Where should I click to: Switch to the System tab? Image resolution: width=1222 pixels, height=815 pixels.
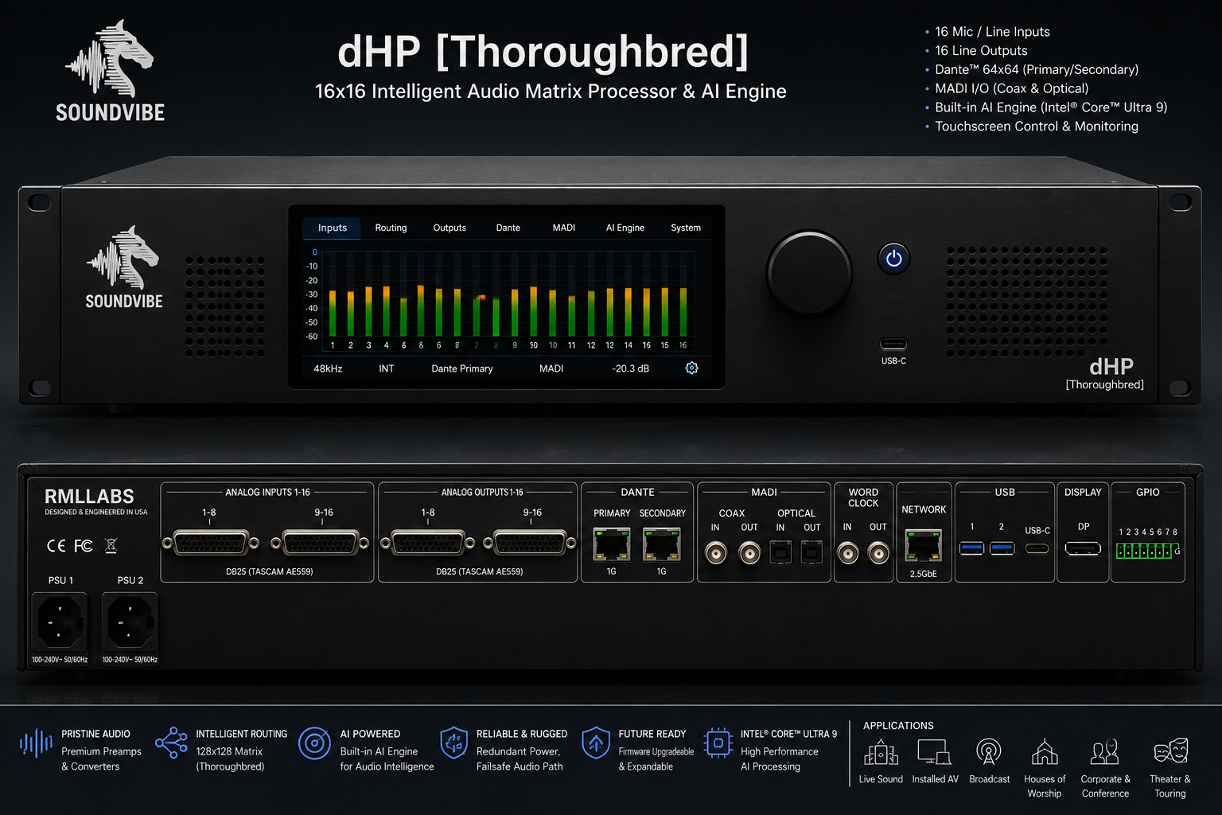click(685, 228)
